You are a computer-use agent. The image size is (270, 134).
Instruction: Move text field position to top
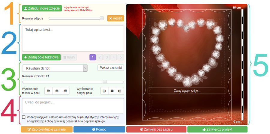pyautogui.click(x=104, y=91)
